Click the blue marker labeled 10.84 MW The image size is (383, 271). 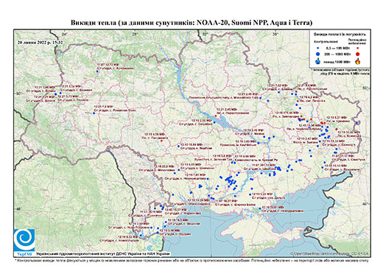click(x=179, y=147)
